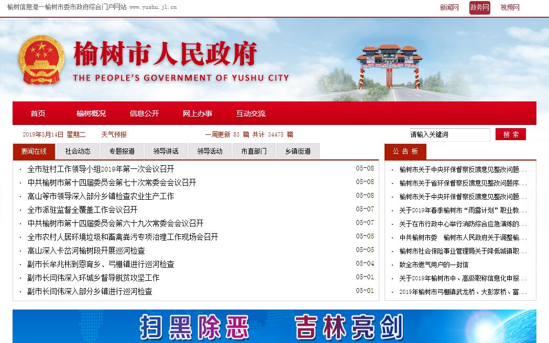Go to 网上办事 in navigation bar

(x=197, y=113)
